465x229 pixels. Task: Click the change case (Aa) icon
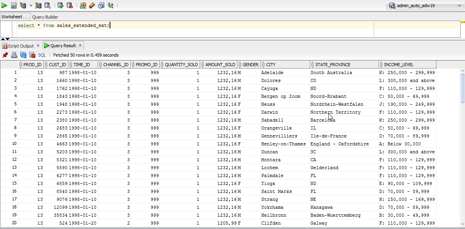pos(110,6)
